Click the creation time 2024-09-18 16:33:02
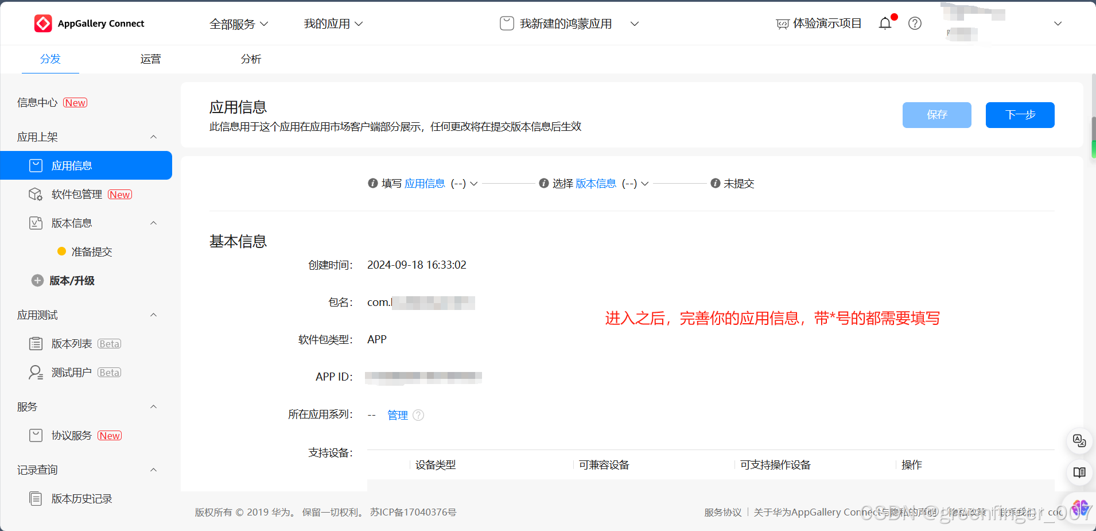Viewport: 1096px width, 531px height. (417, 265)
